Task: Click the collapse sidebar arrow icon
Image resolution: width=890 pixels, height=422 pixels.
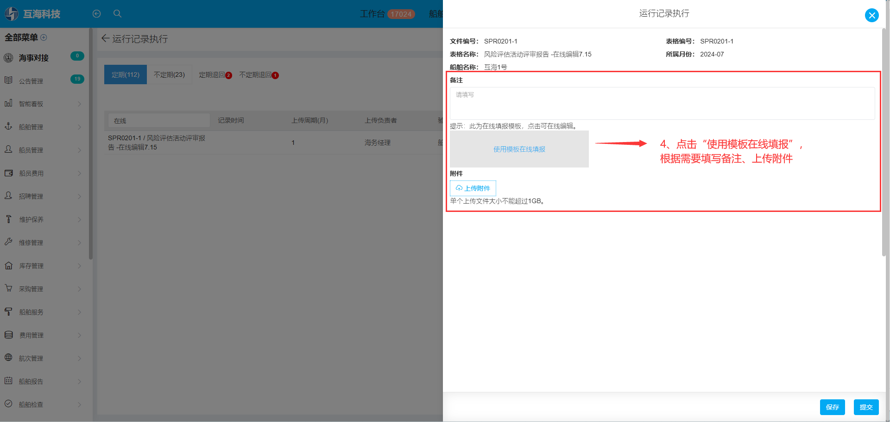Action: pos(96,14)
